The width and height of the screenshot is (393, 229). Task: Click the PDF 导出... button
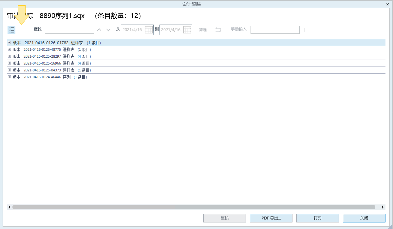(x=271, y=218)
